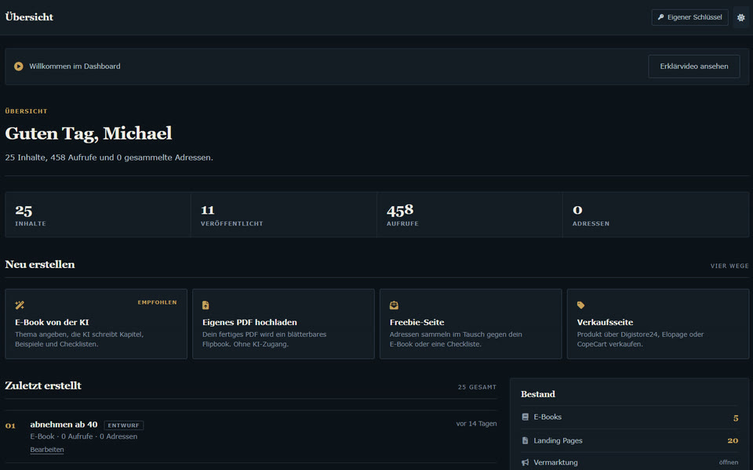Open the Freebie-Seite creation card
The width and height of the screenshot is (753, 470).
point(471,324)
